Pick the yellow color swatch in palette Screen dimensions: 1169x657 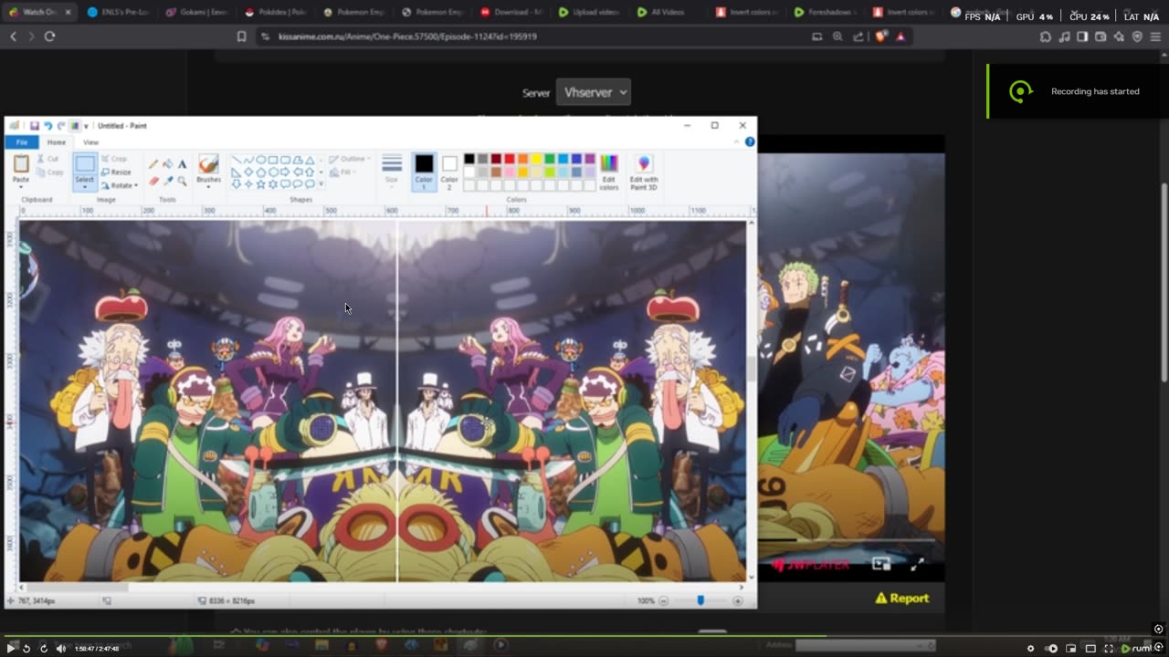coord(536,159)
